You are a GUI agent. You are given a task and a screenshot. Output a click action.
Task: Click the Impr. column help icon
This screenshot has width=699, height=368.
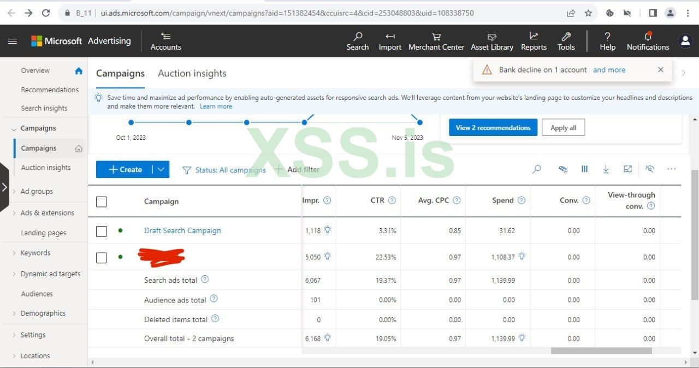[x=327, y=200]
